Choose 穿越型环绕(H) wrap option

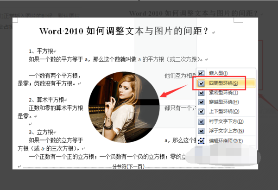tap(226, 102)
